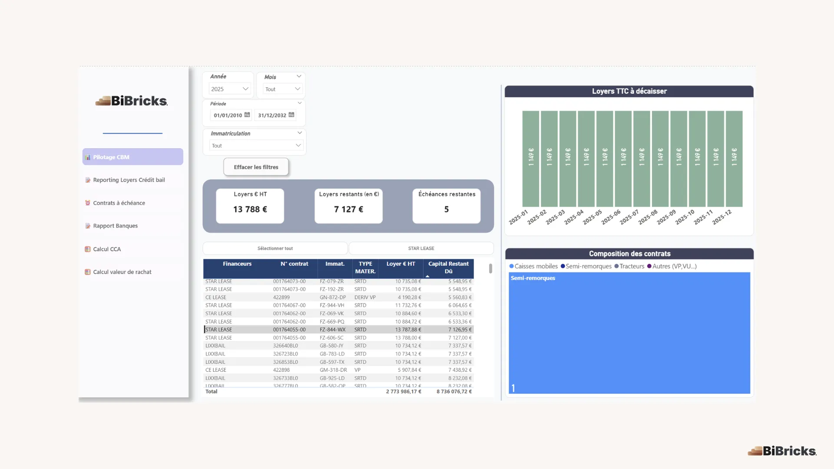Click the 2025-01 bar in Loyers chart

click(x=530, y=159)
